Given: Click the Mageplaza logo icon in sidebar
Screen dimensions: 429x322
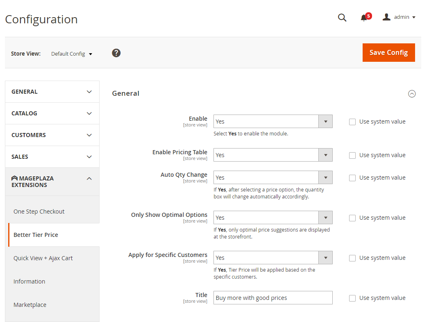Looking at the screenshot, I should coord(14,178).
